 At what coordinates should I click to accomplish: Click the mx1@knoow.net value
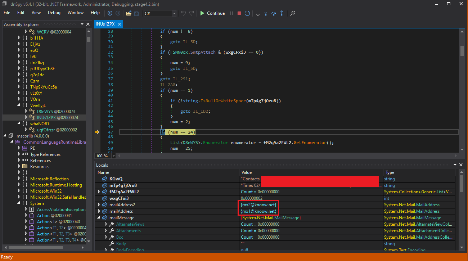click(259, 211)
